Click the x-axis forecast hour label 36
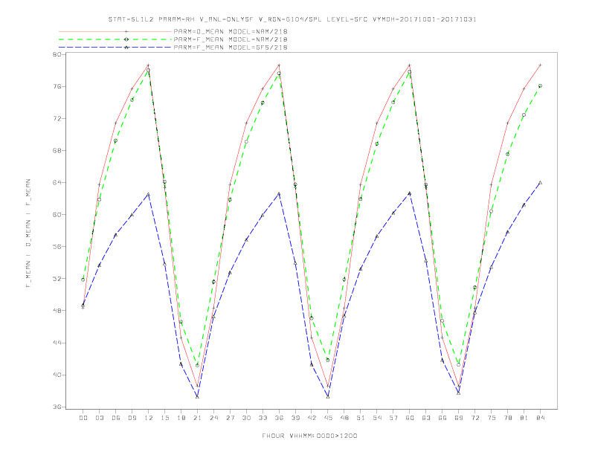The image size is (589, 455). (279, 418)
